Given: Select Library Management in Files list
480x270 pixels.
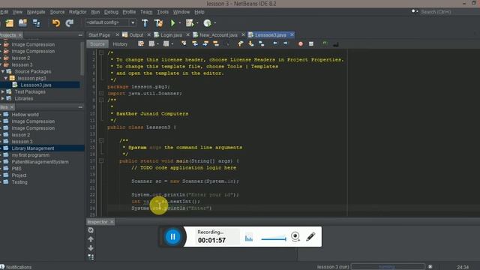Looking at the screenshot, I should [x=33, y=148].
